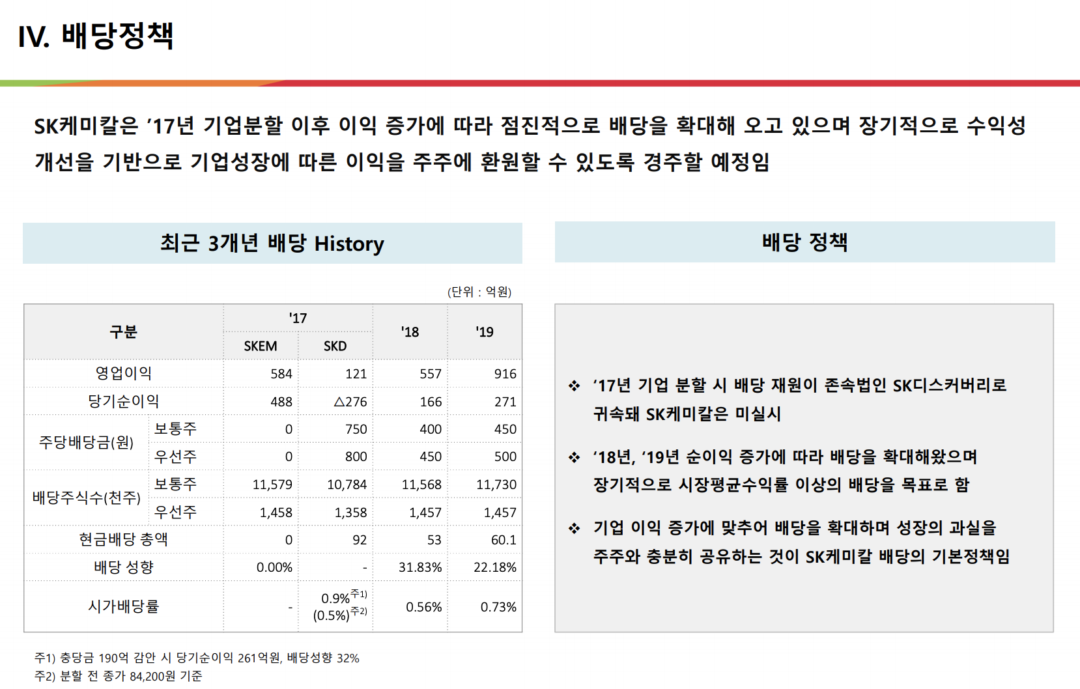This screenshot has height=689, width=1080.
Task: Click '보통주' under 주당배당금(원)
Action: pos(175,429)
